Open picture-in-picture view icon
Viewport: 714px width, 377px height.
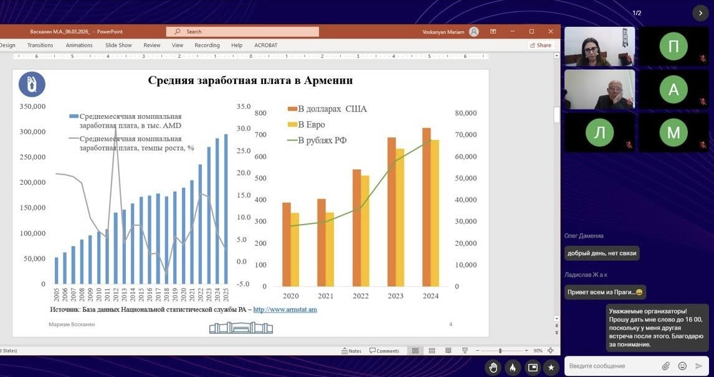pyautogui.click(x=532, y=367)
